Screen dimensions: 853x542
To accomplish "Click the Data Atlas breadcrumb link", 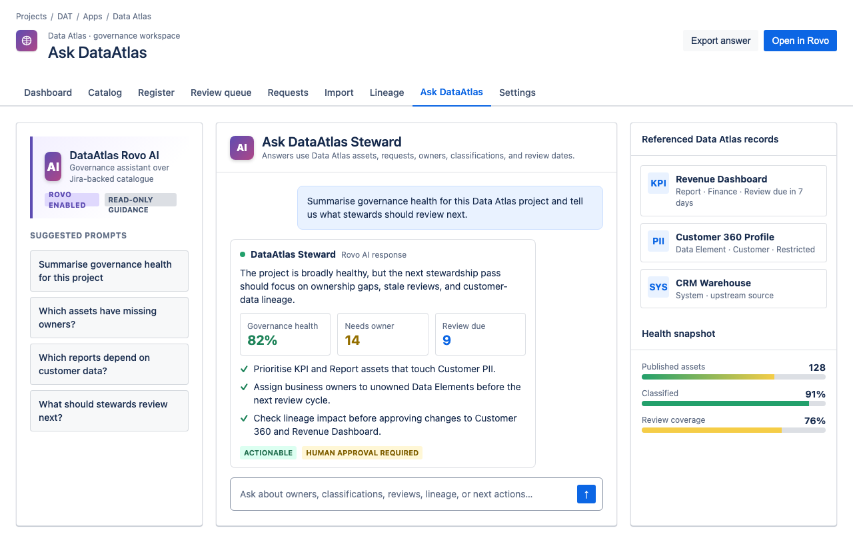I will click(x=132, y=17).
